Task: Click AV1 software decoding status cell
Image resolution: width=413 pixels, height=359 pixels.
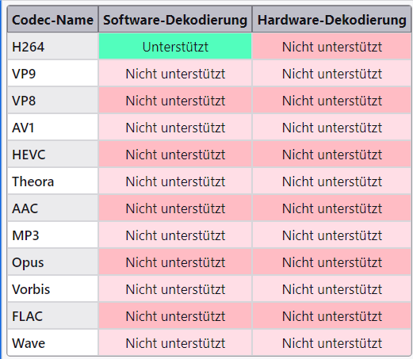Action: (x=175, y=128)
